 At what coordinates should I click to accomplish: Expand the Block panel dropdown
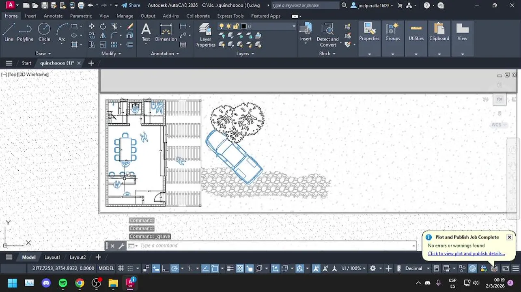[327, 54]
